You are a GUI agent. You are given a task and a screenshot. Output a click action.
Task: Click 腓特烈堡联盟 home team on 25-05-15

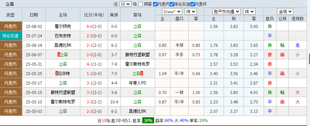pyautogui.click(x=63, y=92)
